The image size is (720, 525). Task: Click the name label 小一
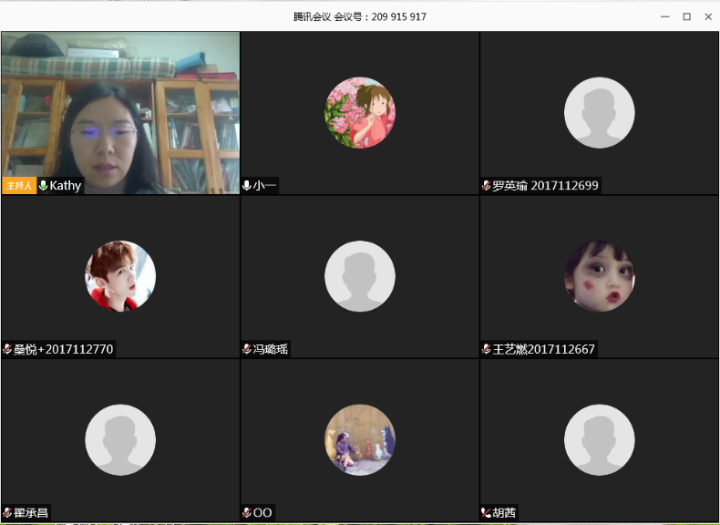(264, 186)
